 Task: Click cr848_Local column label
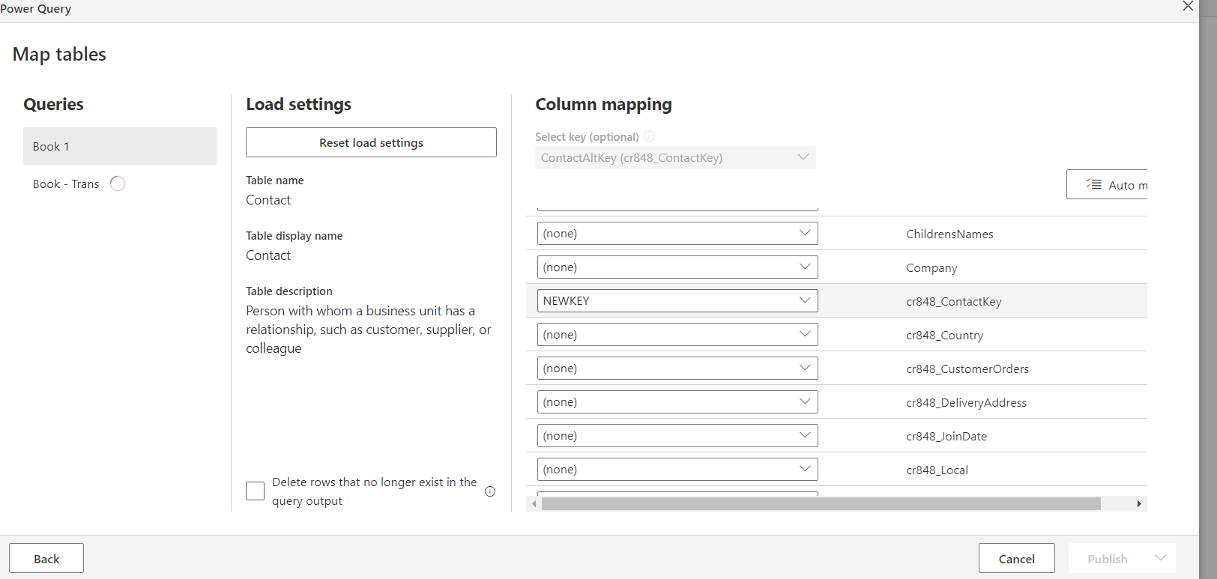click(x=937, y=470)
